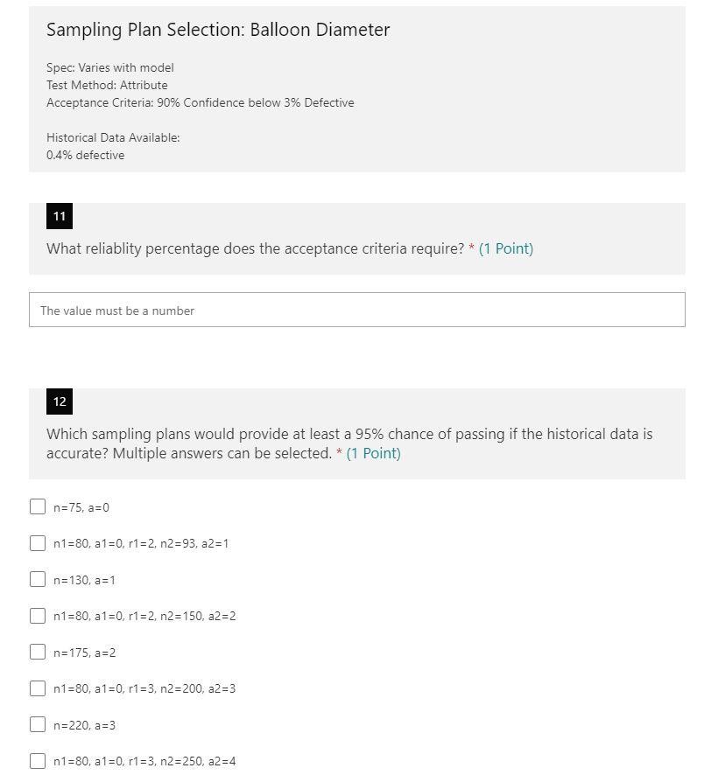Screen dimensions: 704x782
Task: Click the "(1 Point)" label on question 12
Action: click(x=373, y=453)
